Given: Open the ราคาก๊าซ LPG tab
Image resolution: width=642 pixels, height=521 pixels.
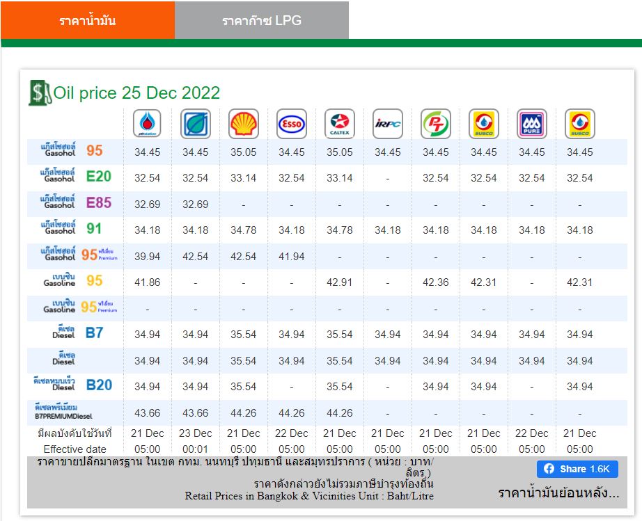Looking at the screenshot, I should [262, 20].
